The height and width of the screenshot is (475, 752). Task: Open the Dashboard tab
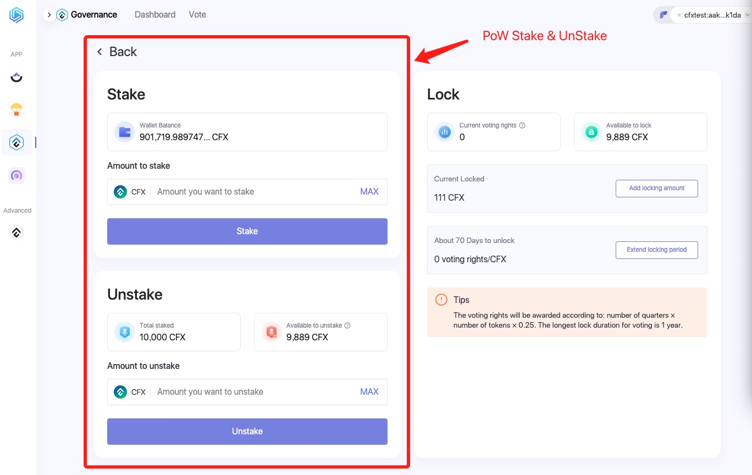155,15
